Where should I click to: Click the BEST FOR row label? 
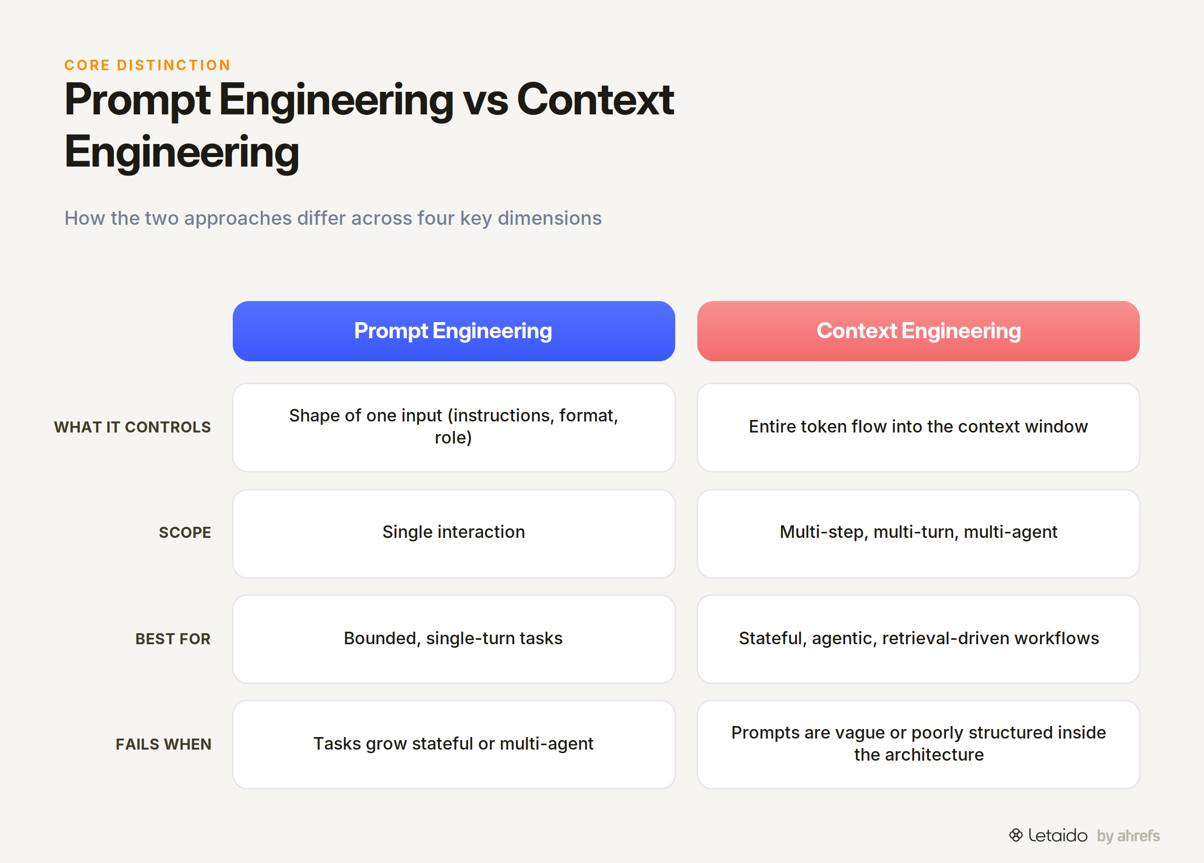click(173, 639)
